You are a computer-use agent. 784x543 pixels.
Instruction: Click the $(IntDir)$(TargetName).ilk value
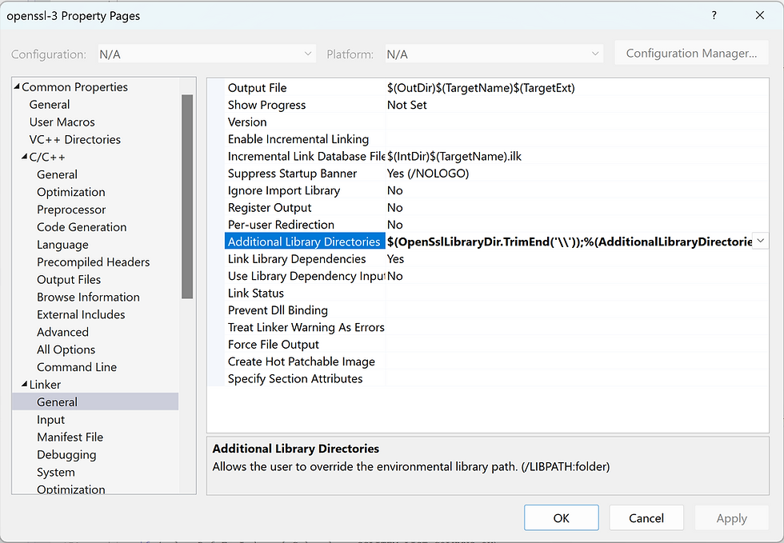pyautogui.click(x=454, y=156)
